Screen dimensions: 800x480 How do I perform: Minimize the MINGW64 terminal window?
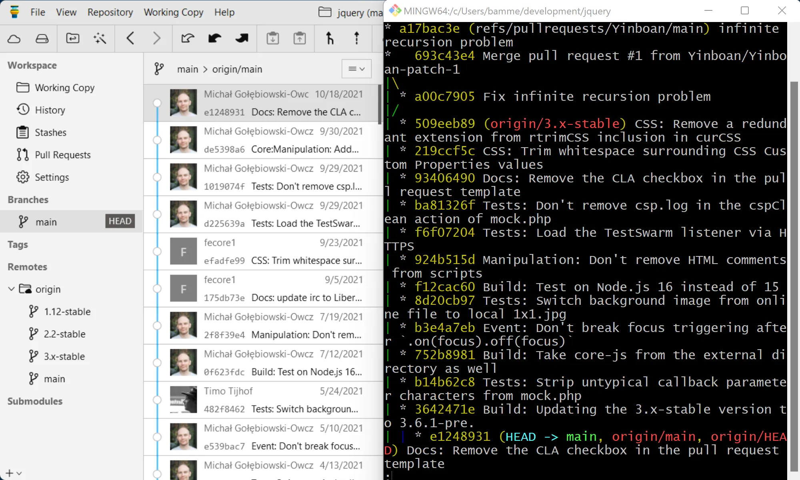[x=708, y=11]
